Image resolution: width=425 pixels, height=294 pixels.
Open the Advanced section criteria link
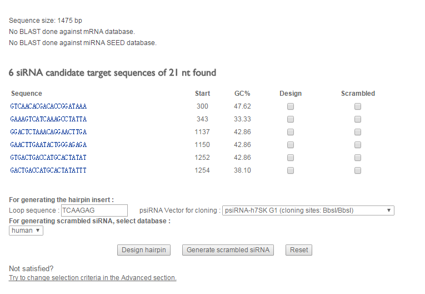click(x=93, y=278)
